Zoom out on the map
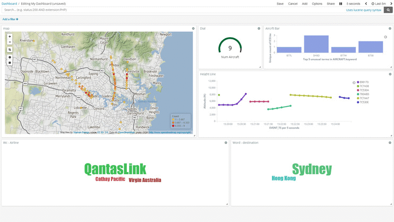The image size is (394, 222). (x=10, y=42)
